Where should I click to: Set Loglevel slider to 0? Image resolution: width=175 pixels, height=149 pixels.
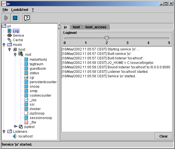[x=65, y=38]
